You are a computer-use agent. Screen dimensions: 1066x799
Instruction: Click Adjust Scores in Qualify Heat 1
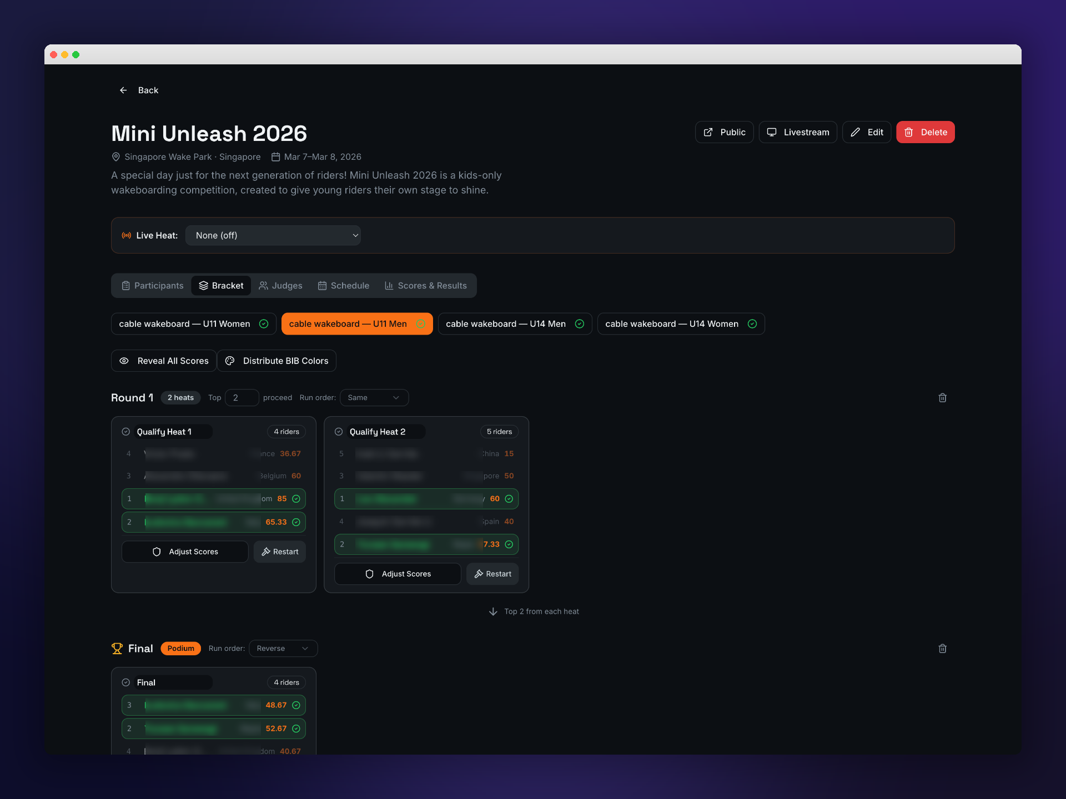tap(185, 552)
